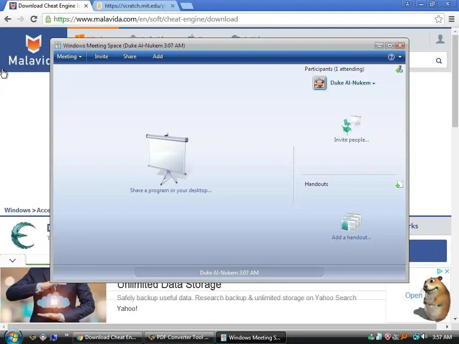The height and width of the screenshot is (344, 459).
Task: Click the Invite menu item
Action: tap(101, 56)
